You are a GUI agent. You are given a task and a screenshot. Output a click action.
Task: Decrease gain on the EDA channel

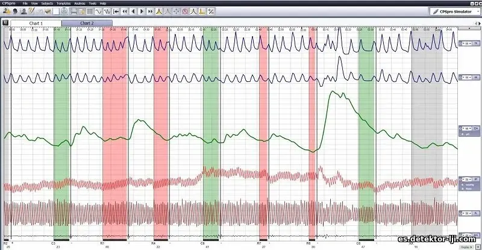click(463, 128)
